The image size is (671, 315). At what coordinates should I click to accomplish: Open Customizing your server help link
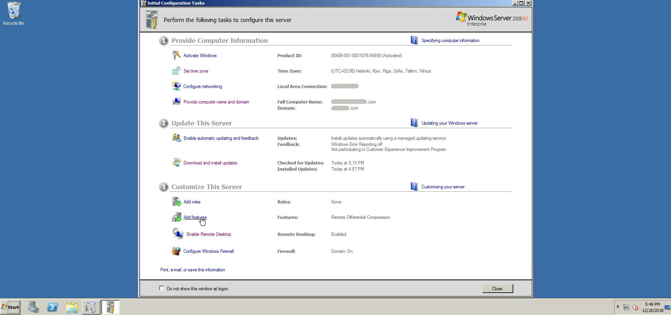click(x=443, y=187)
